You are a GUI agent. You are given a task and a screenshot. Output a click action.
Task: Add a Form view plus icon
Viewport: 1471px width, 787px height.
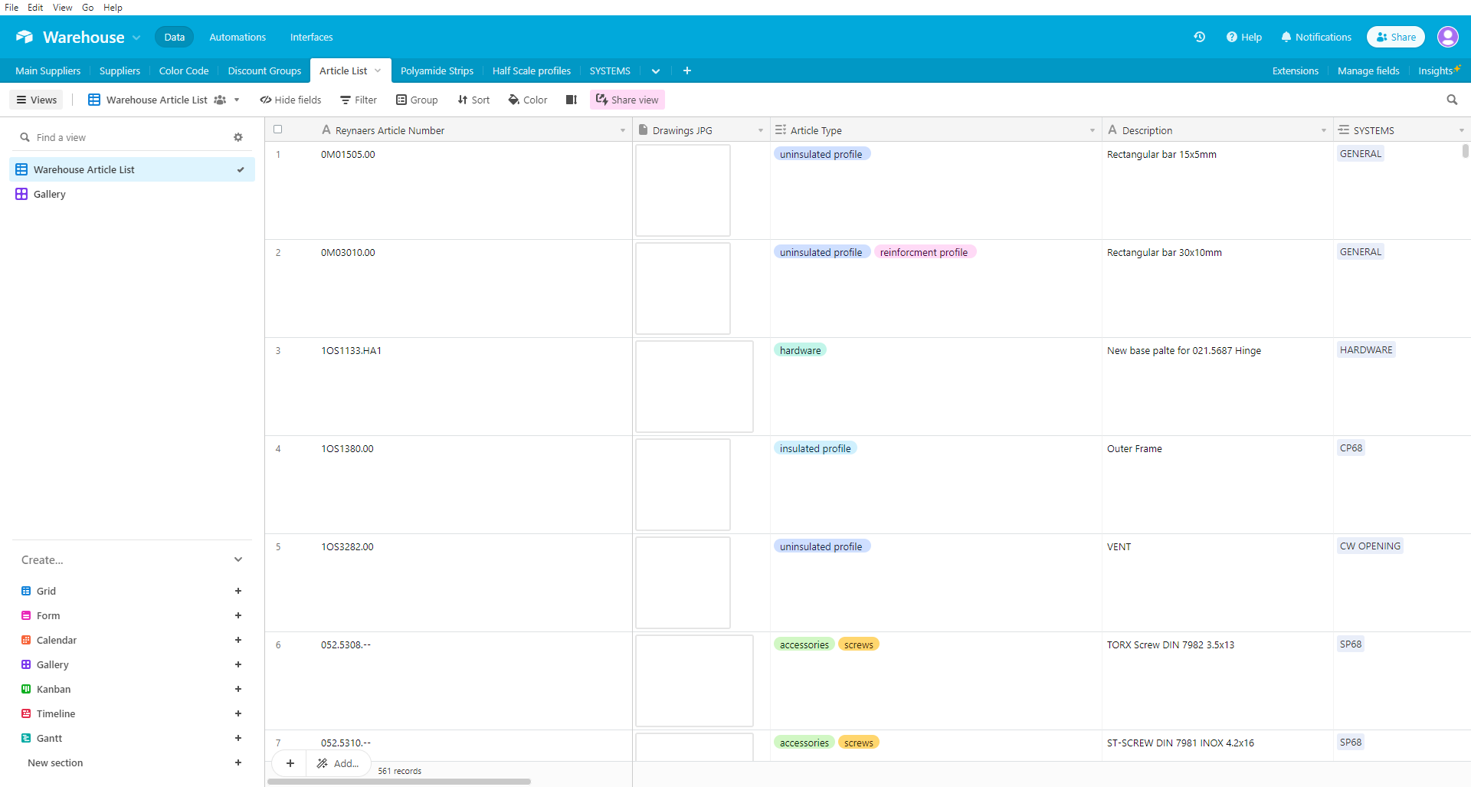[x=238, y=615]
